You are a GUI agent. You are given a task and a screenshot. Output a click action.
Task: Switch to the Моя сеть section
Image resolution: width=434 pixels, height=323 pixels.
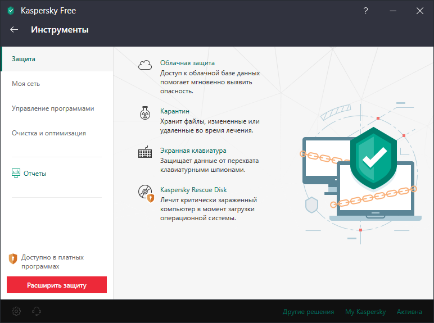click(x=26, y=84)
